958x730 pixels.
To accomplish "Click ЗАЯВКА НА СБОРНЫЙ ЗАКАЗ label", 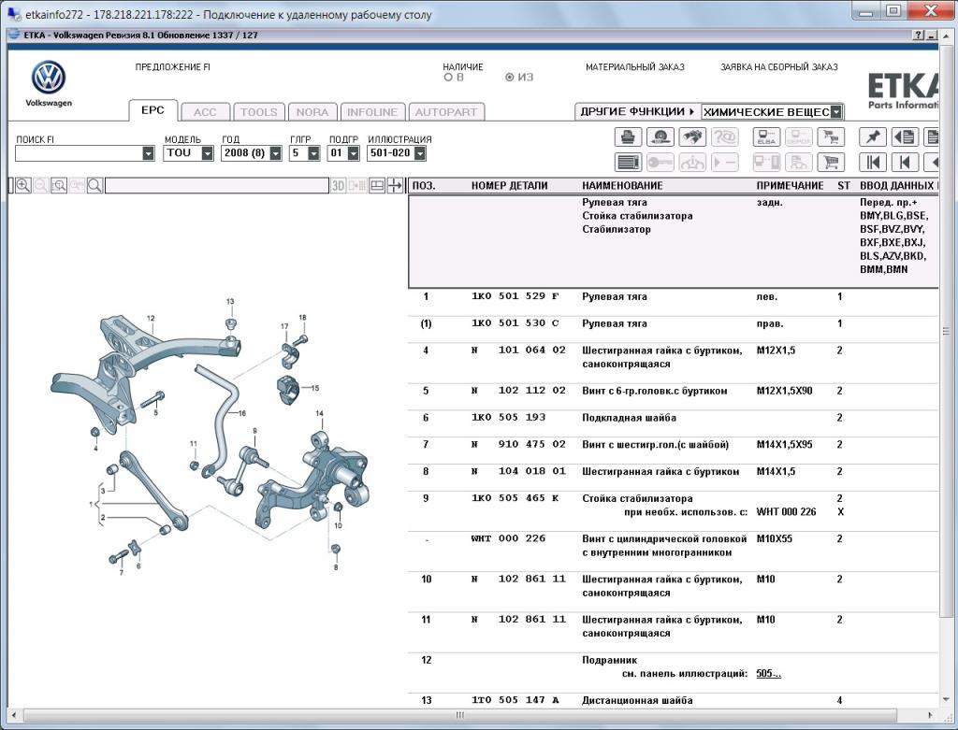I will [x=779, y=67].
